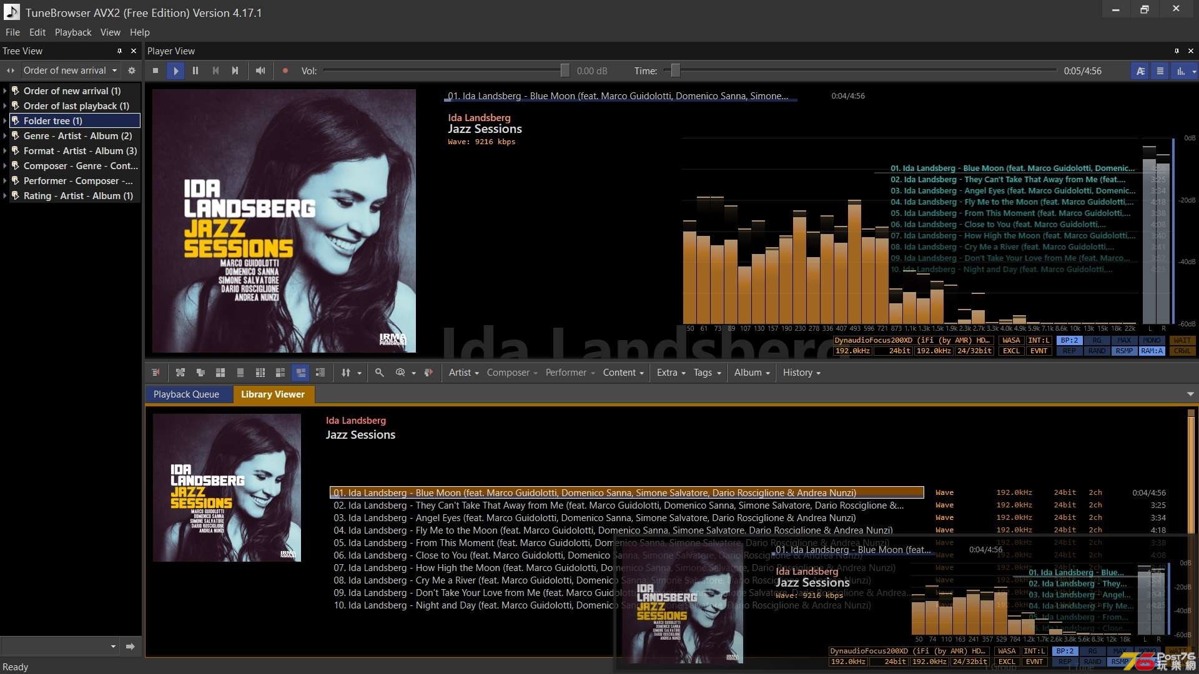Select the cover with list view icon
1199x674 pixels.
pyautogui.click(x=280, y=373)
